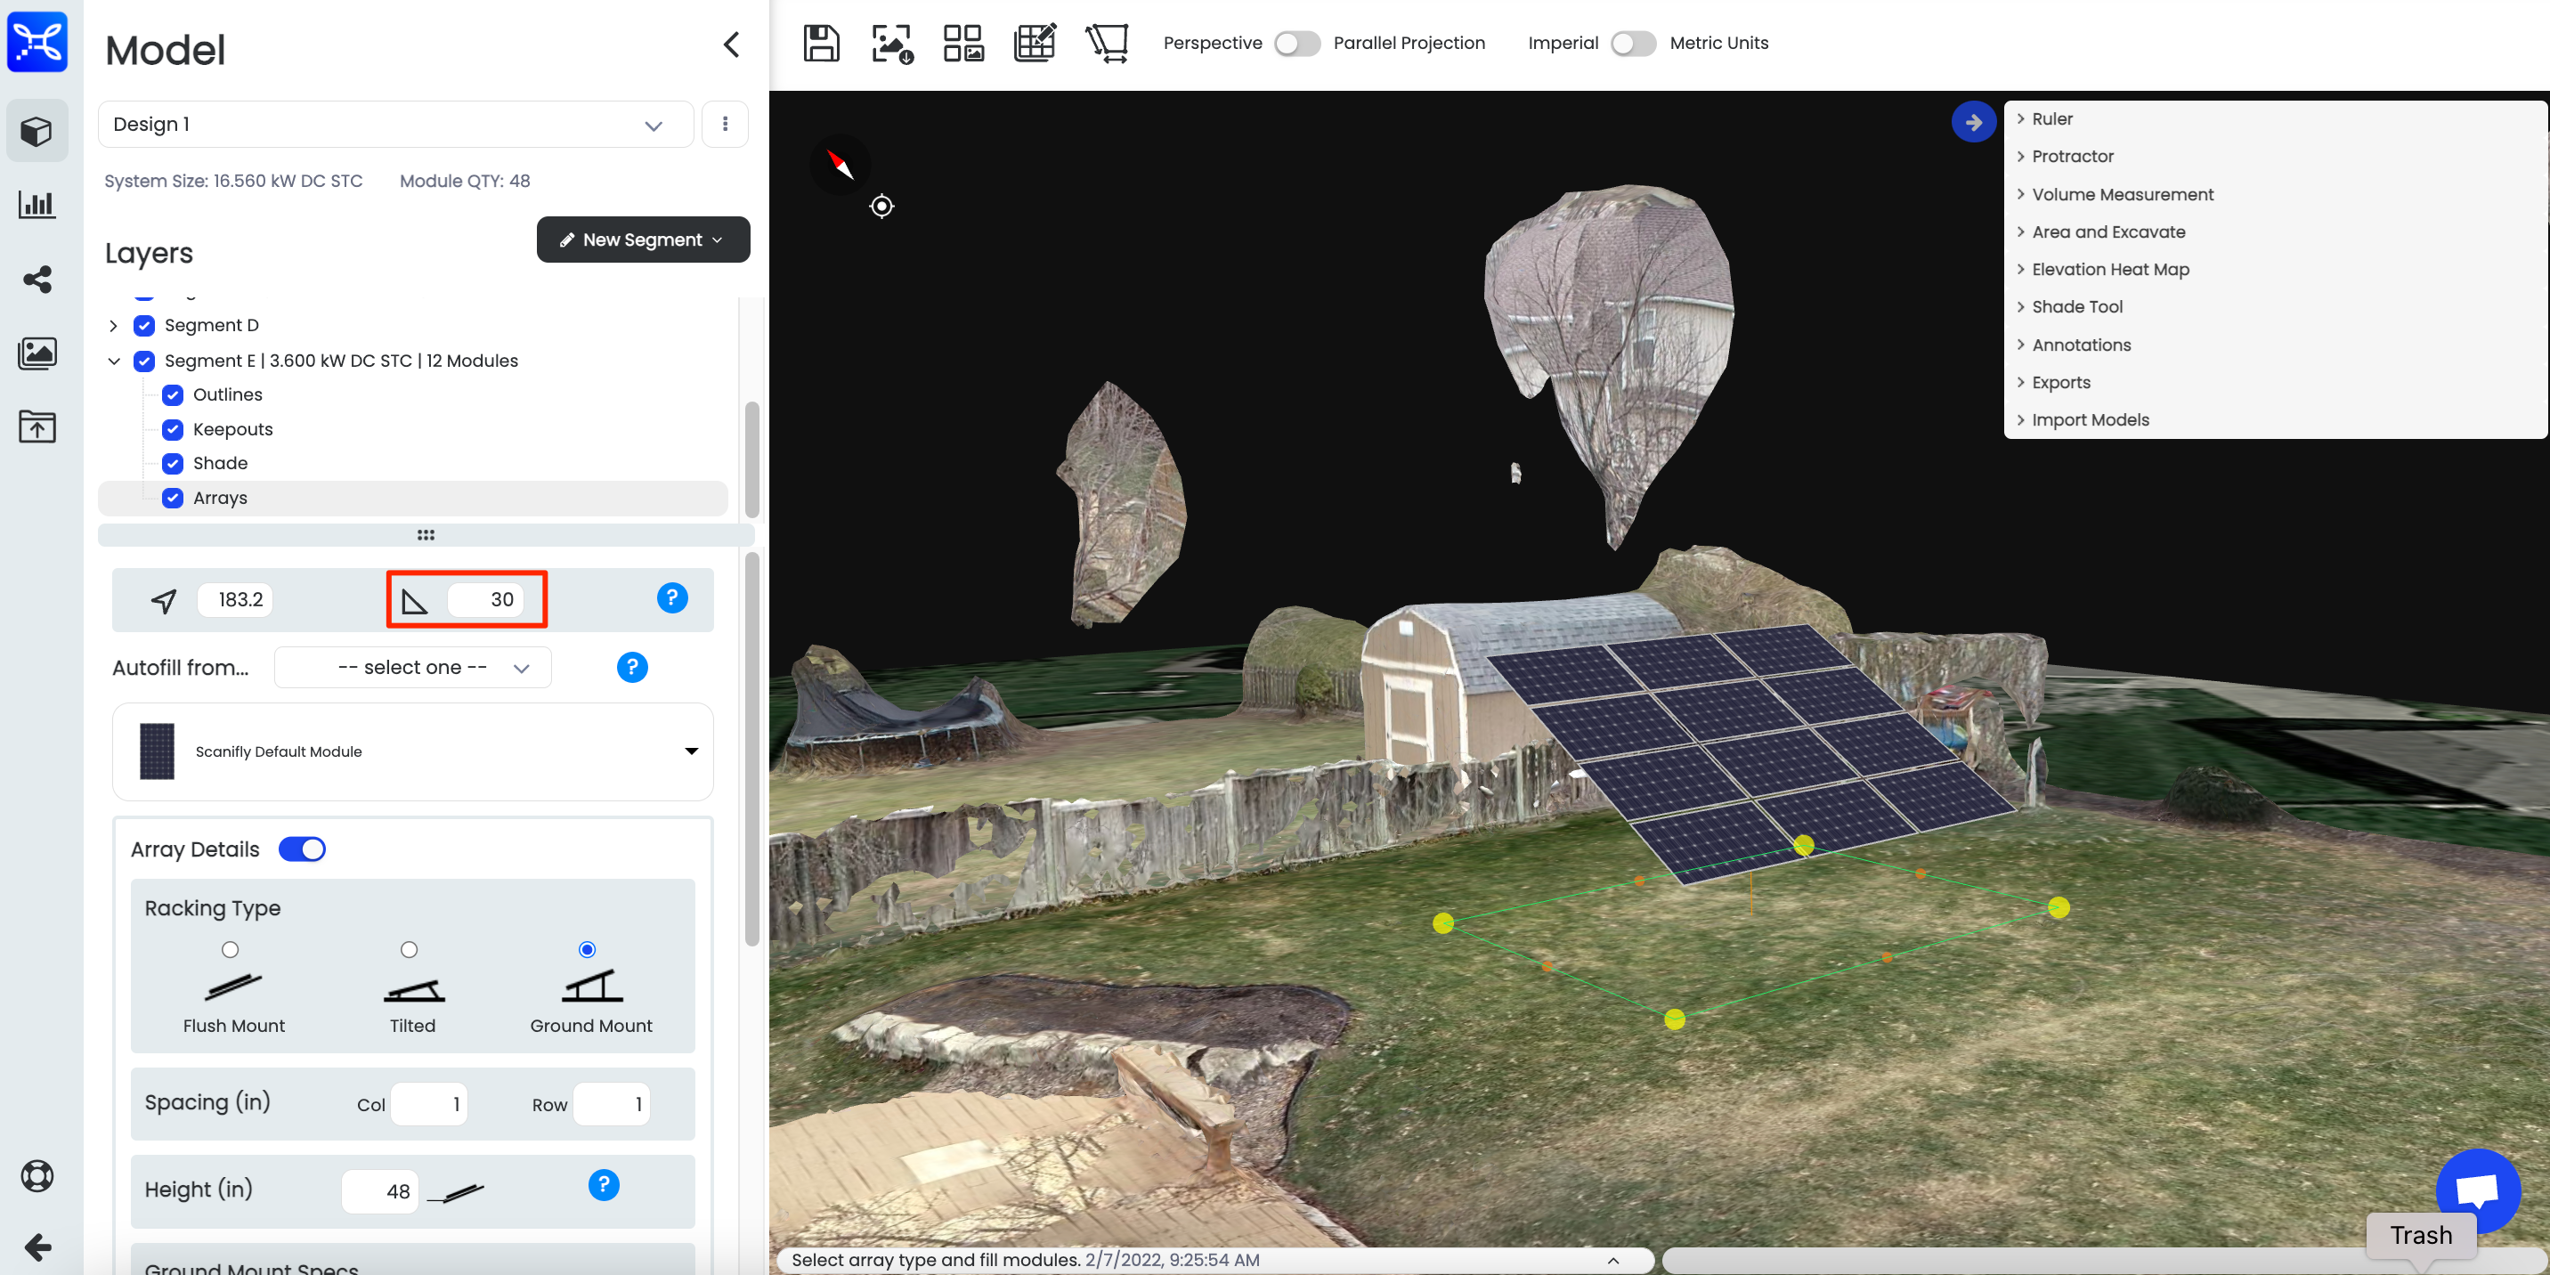Open the New Segment dropdown button

point(643,240)
